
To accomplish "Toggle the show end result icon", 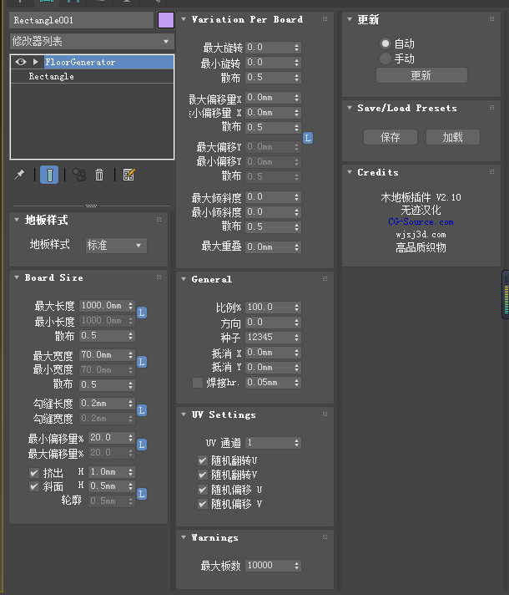I will tap(49, 175).
